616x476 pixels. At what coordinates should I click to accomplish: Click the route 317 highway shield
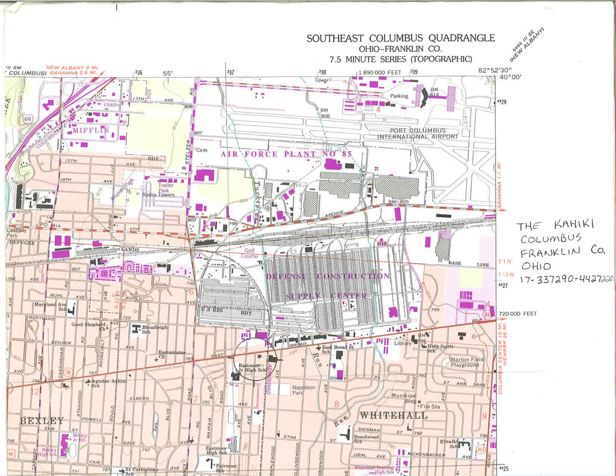pos(480,448)
